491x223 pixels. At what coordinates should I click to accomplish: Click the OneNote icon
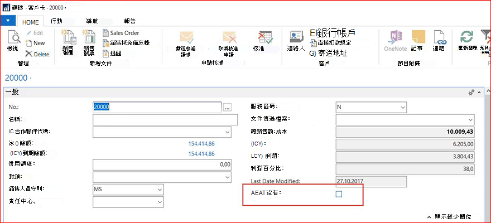[x=396, y=37]
